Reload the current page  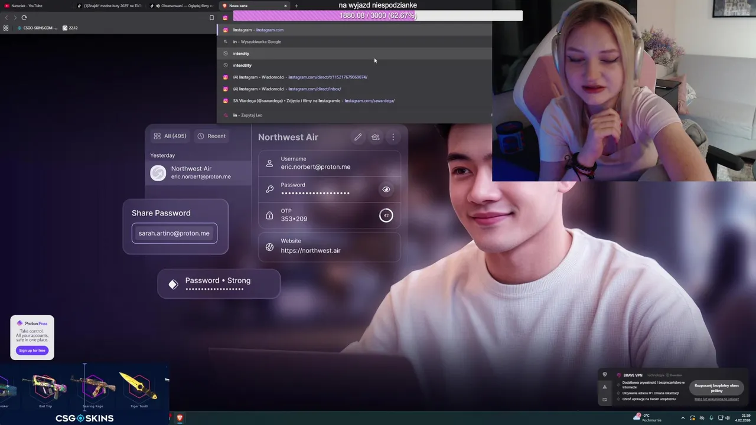click(x=24, y=18)
